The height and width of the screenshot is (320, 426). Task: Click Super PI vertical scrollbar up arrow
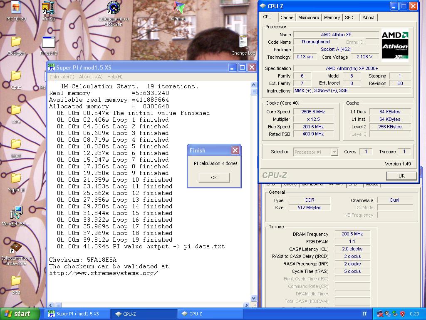[253, 85]
